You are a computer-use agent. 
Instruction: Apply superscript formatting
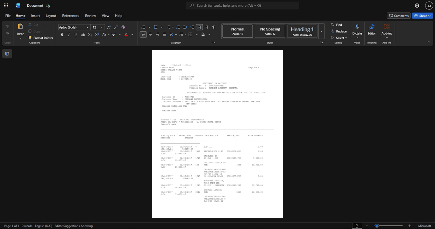click(x=97, y=34)
